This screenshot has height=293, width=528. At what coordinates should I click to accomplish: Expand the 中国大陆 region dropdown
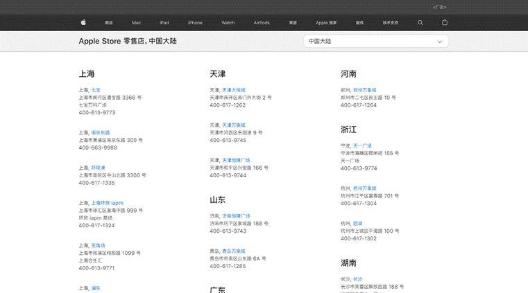pyautogui.click(x=376, y=42)
